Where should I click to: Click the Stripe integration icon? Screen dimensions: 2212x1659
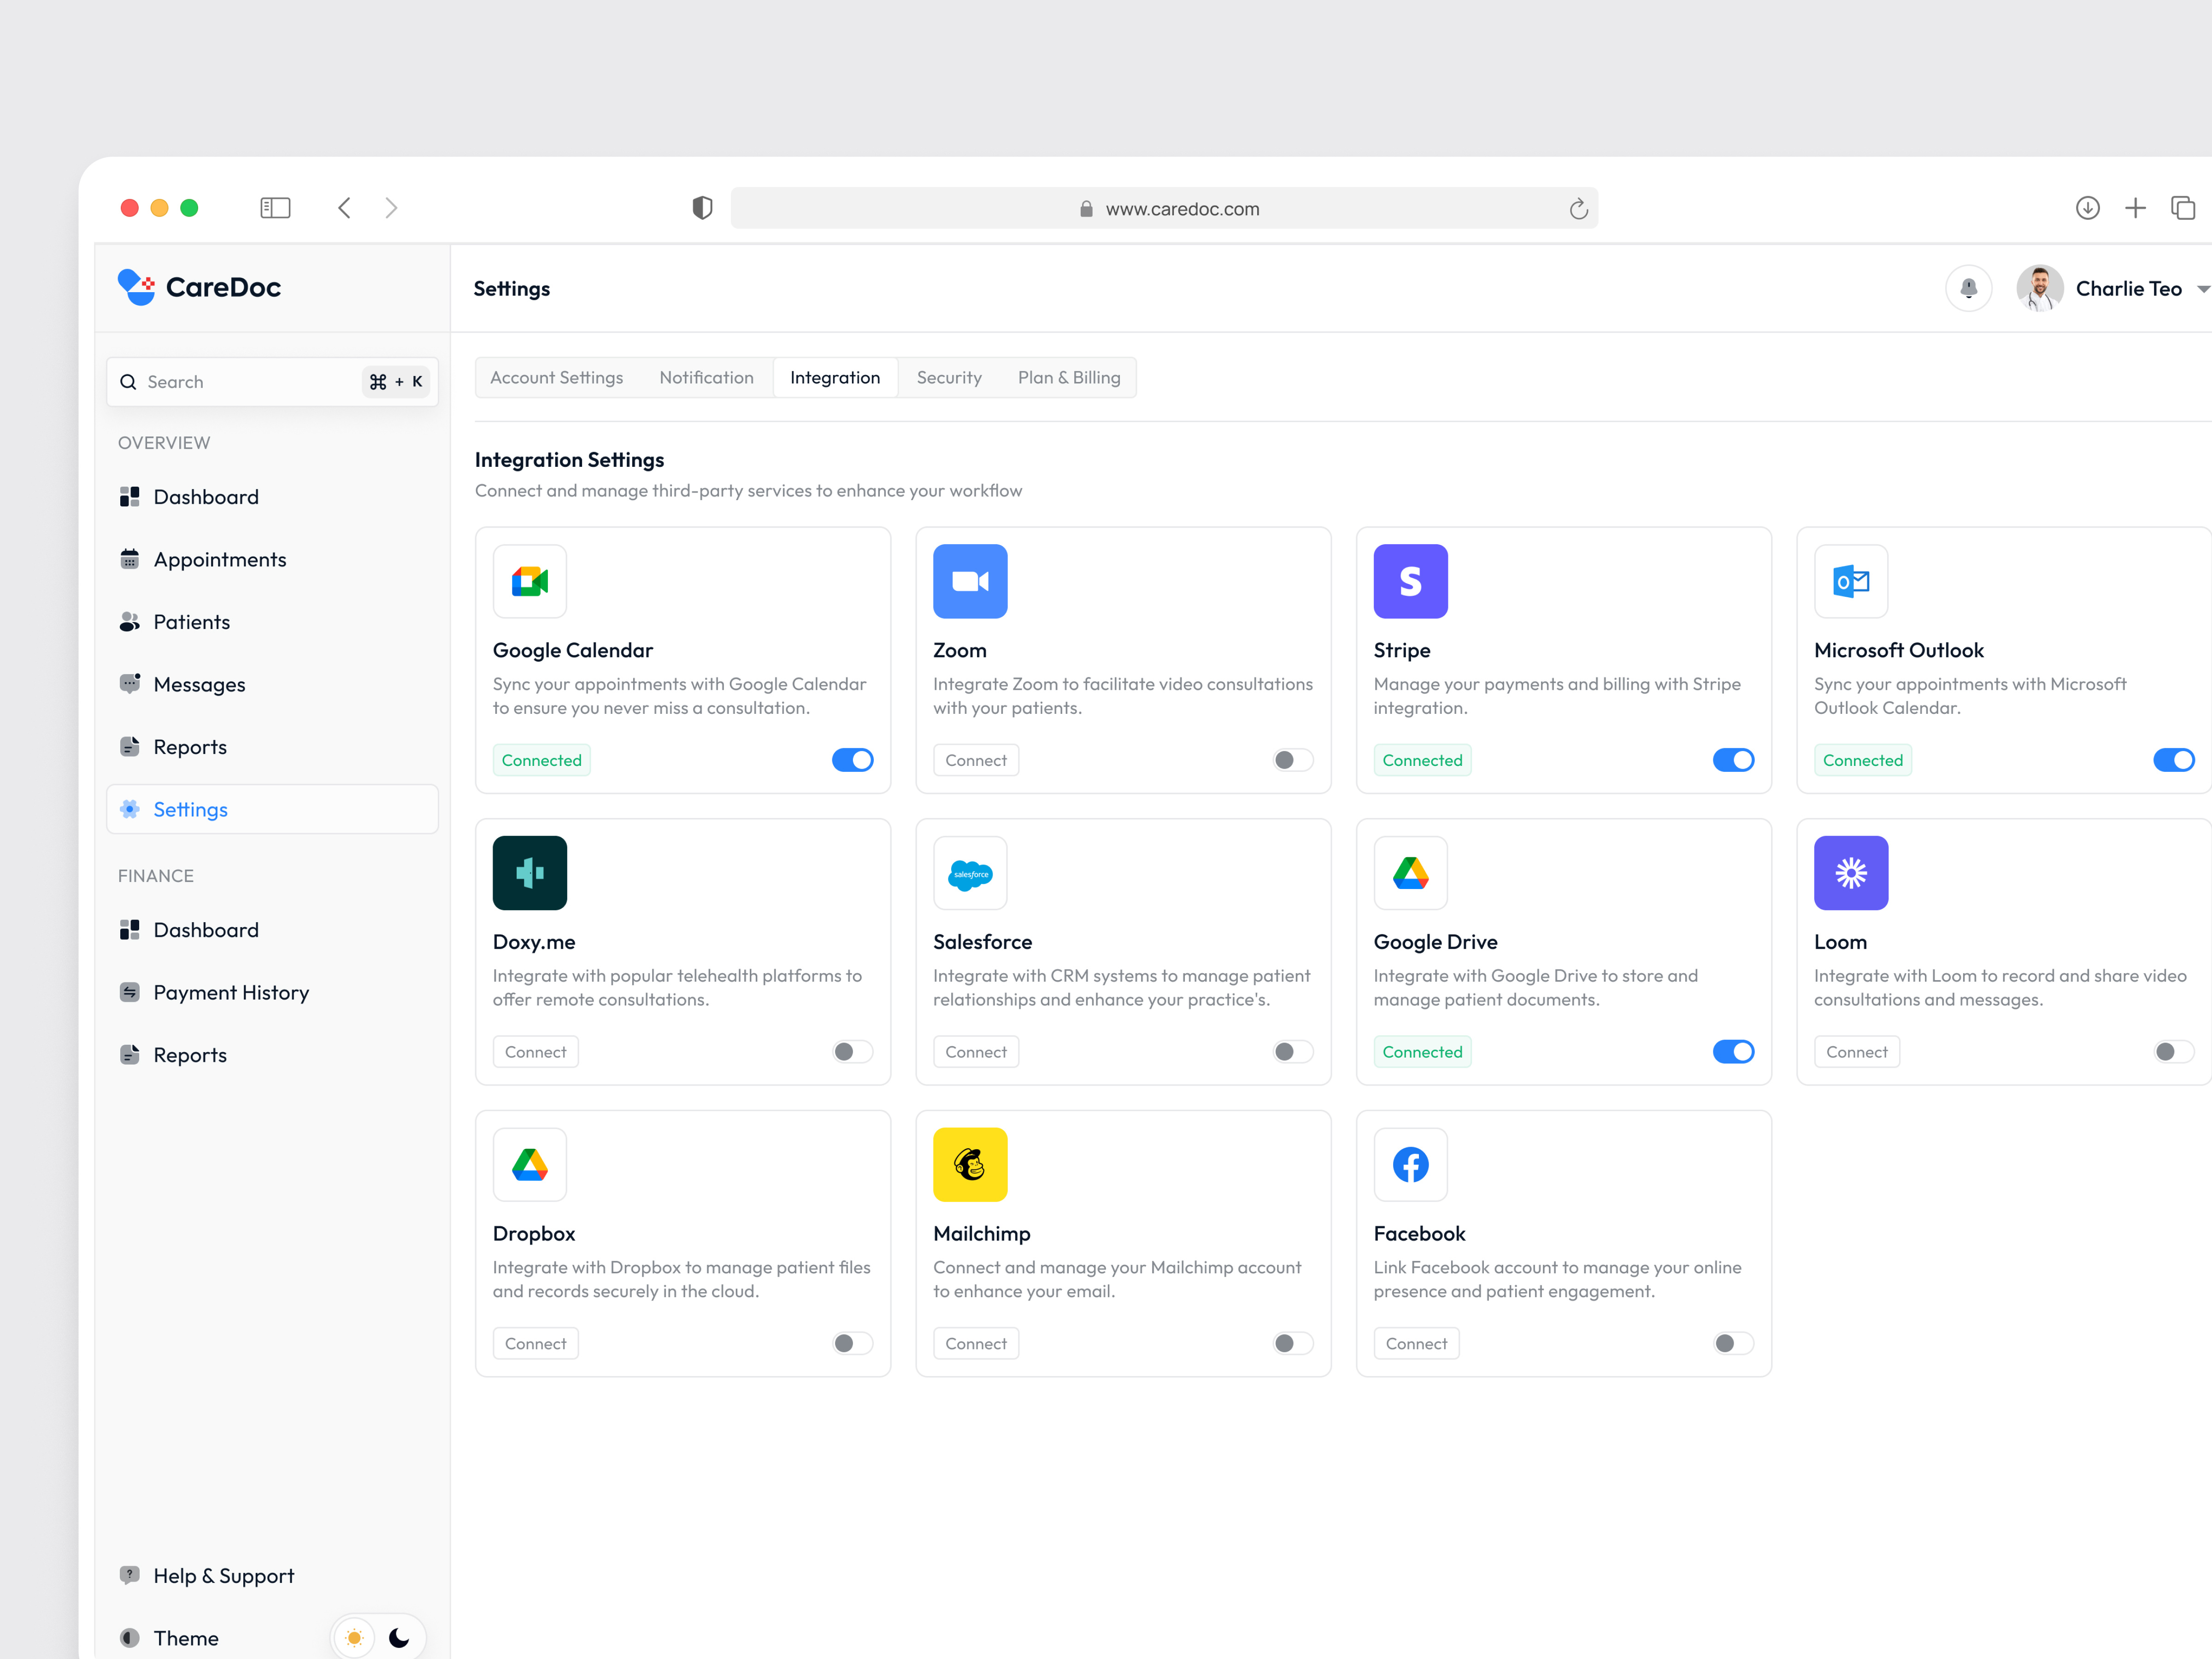click(1410, 581)
